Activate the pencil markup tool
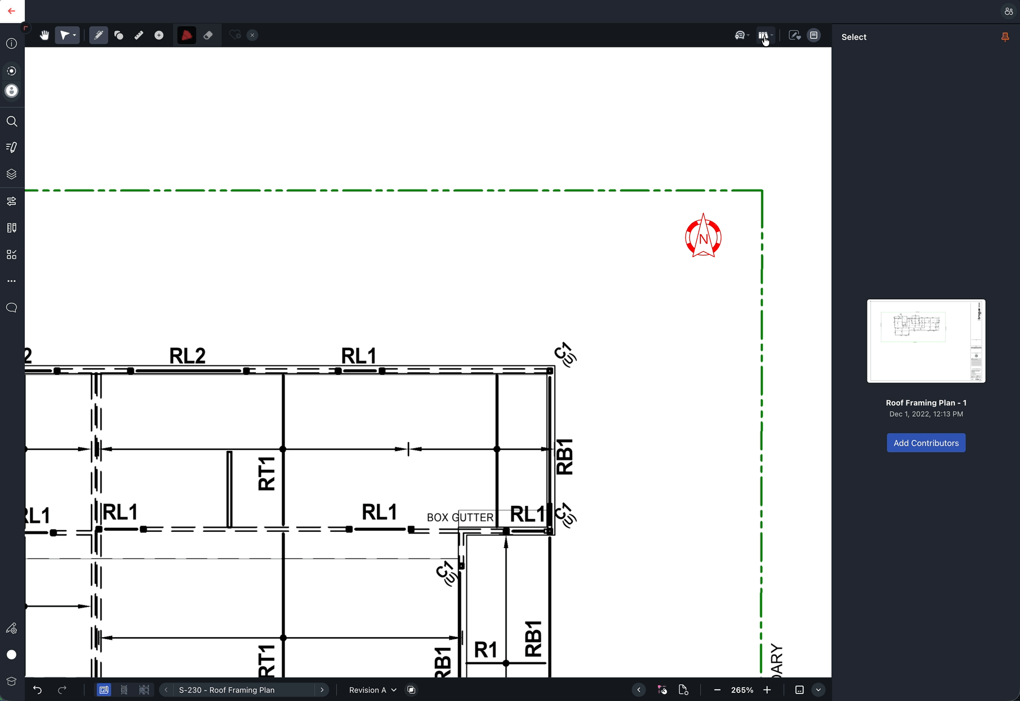The height and width of the screenshot is (701, 1020). coord(99,35)
